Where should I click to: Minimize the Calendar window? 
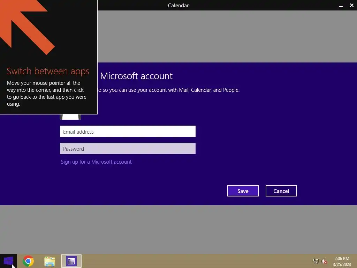coord(341,6)
